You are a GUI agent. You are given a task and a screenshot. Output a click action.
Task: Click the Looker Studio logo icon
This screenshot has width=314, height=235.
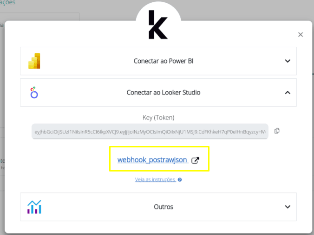[34, 93]
